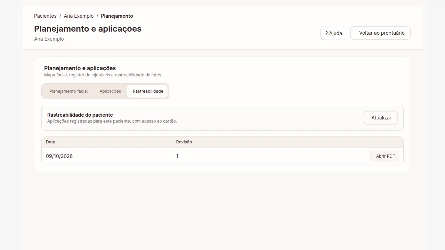The image size is (445, 250).
Task: Select the Aplicações tab
Action: point(110,91)
